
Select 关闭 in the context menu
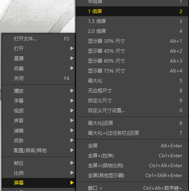(39, 78)
